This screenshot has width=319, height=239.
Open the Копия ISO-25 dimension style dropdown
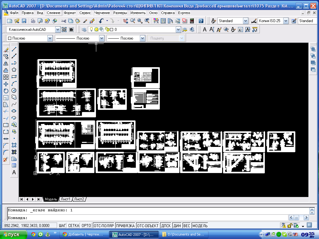pos(286,21)
